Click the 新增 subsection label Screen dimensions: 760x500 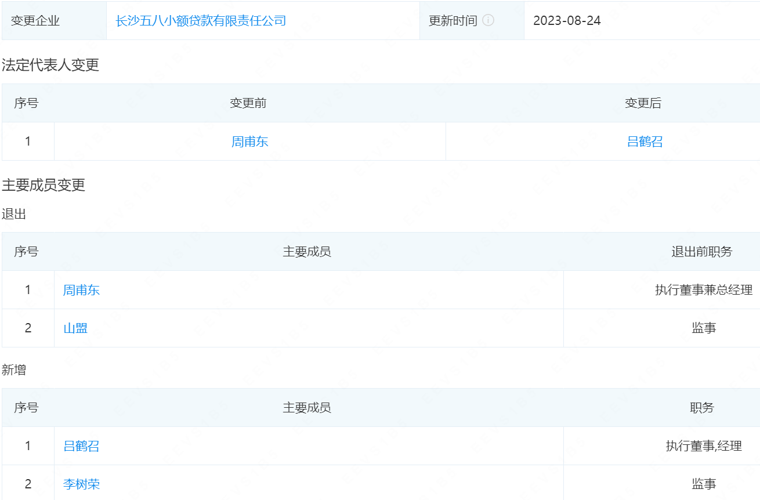[x=14, y=369]
